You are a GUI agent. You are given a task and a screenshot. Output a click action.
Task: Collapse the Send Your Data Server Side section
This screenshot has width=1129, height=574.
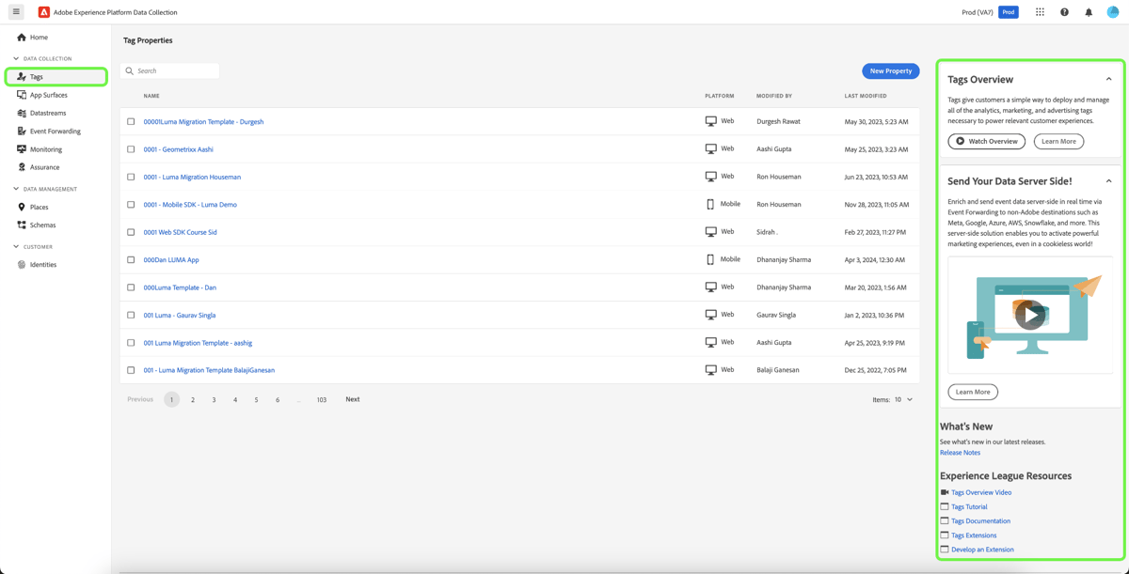click(x=1108, y=180)
